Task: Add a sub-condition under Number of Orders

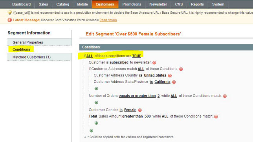Action: pos(96,102)
